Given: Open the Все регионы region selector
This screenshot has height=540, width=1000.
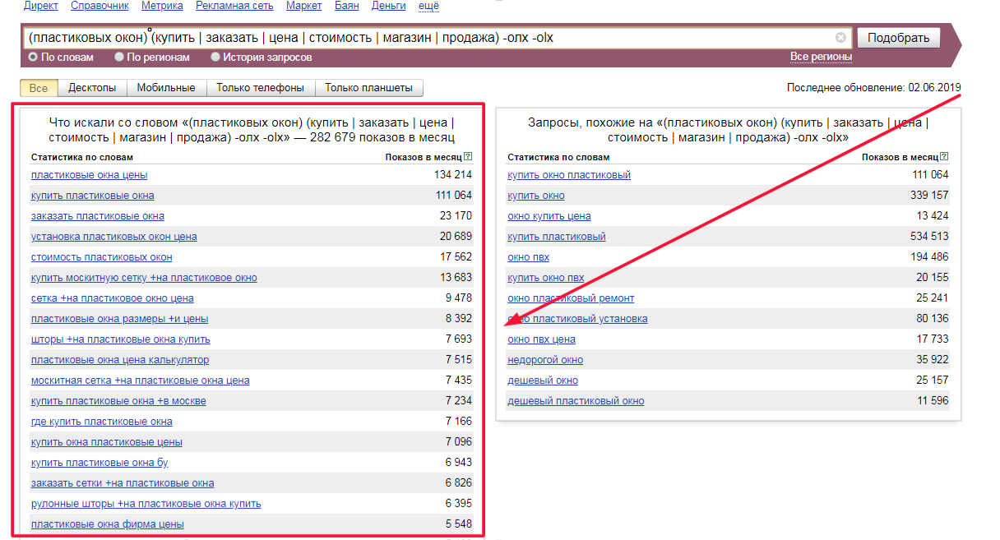Looking at the screenshot, I should [821, 56].
